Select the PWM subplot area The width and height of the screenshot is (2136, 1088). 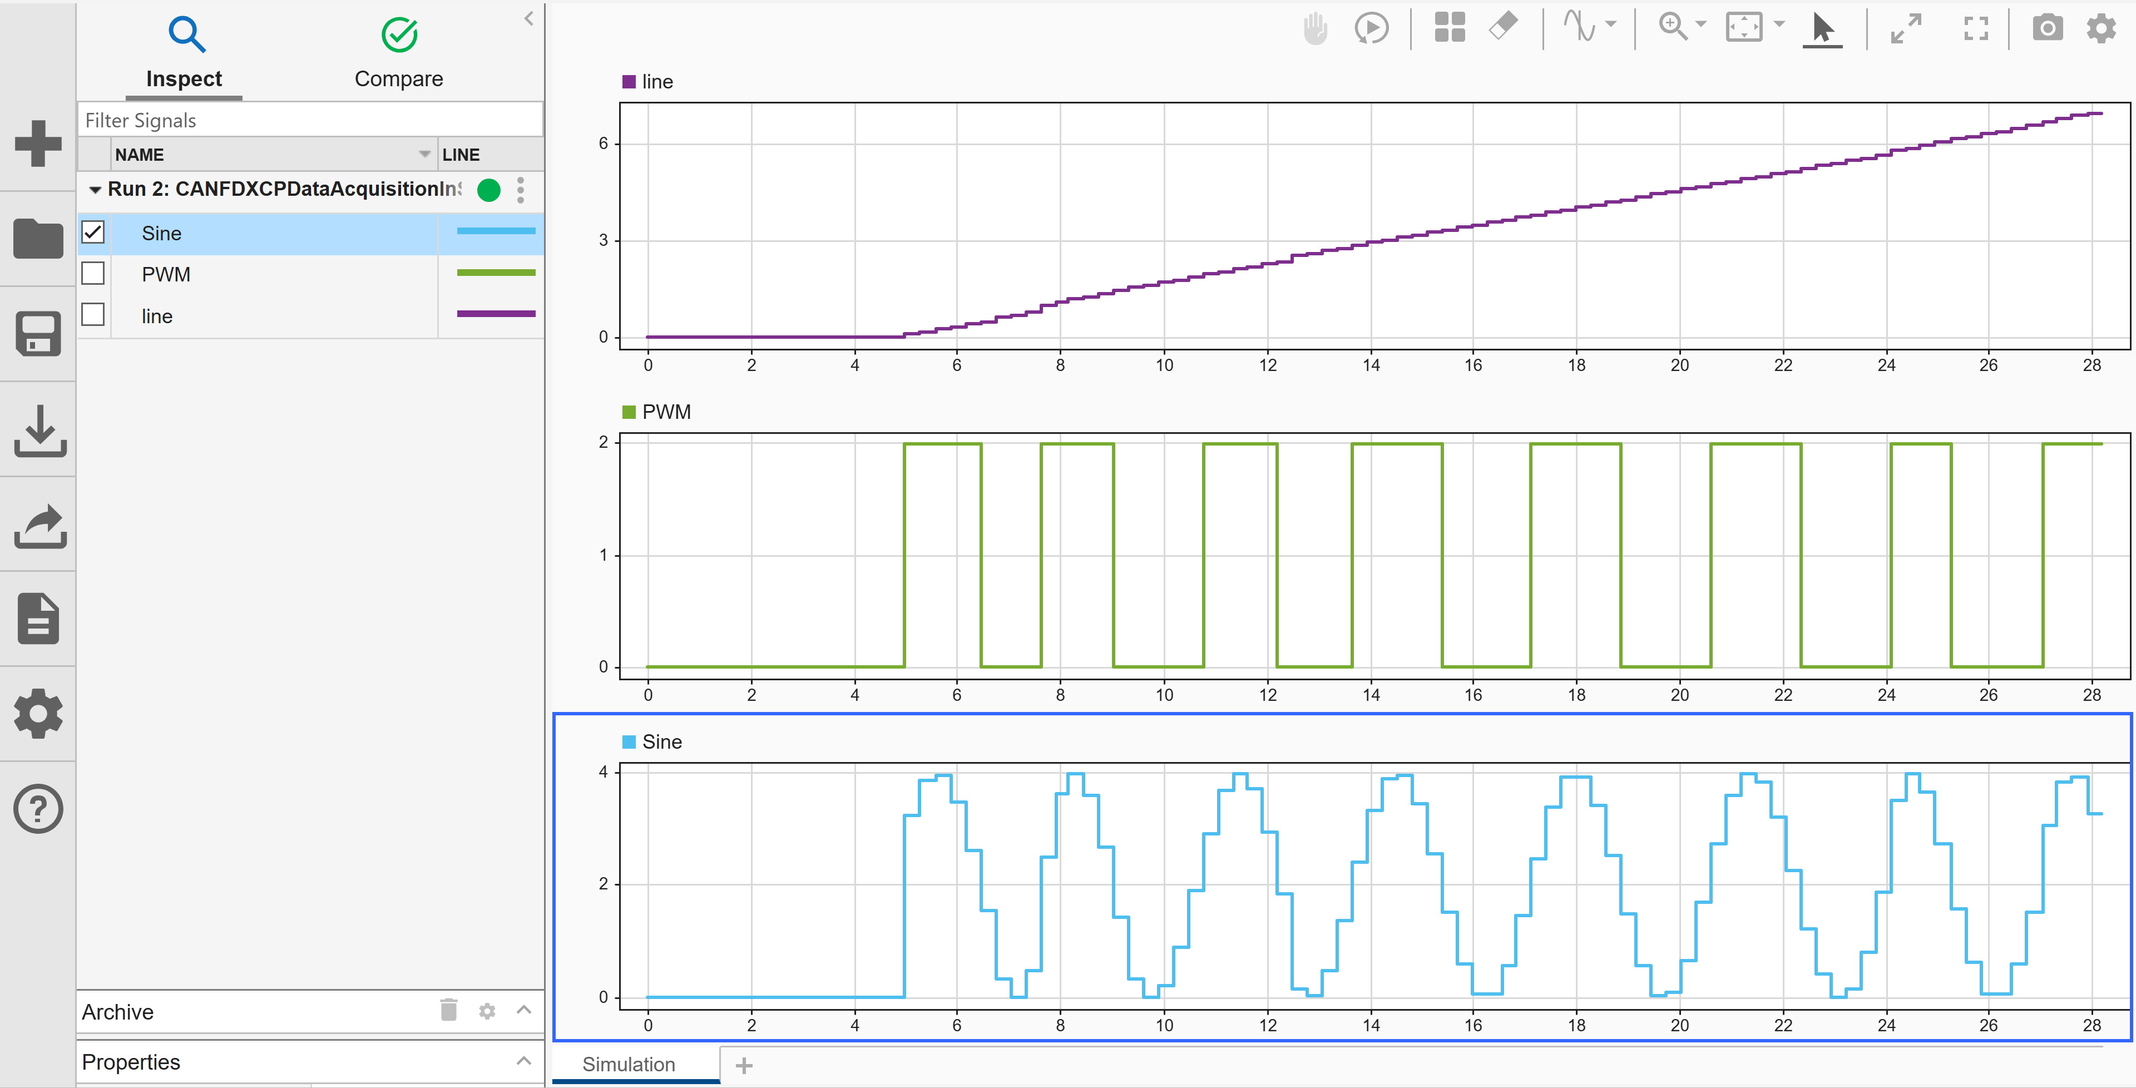pyautogui.click(x=1375, y=556)
